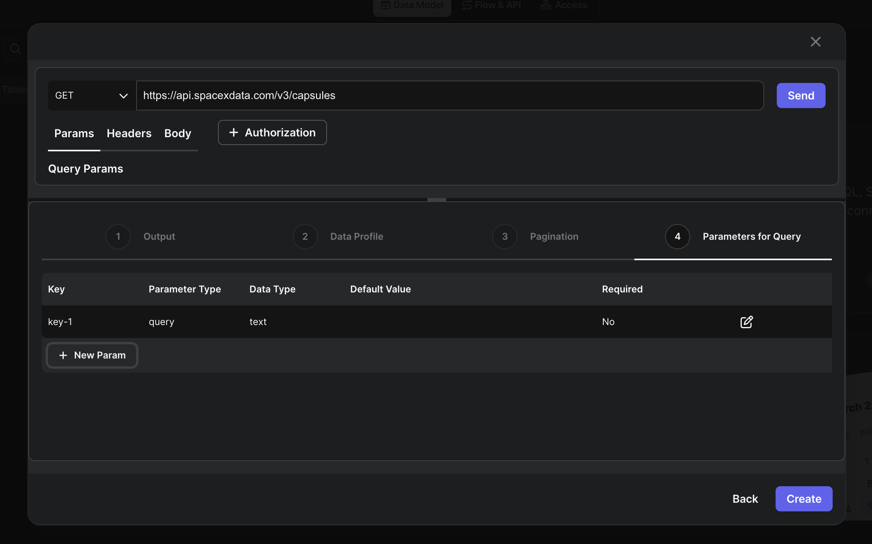The image size is (872, 544).
Task: Click the query parameter type cell
Action: [x=161, y=322]
